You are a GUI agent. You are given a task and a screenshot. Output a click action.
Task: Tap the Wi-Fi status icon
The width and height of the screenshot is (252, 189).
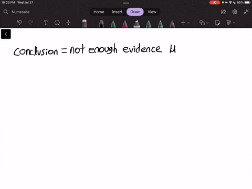point(230,3)
